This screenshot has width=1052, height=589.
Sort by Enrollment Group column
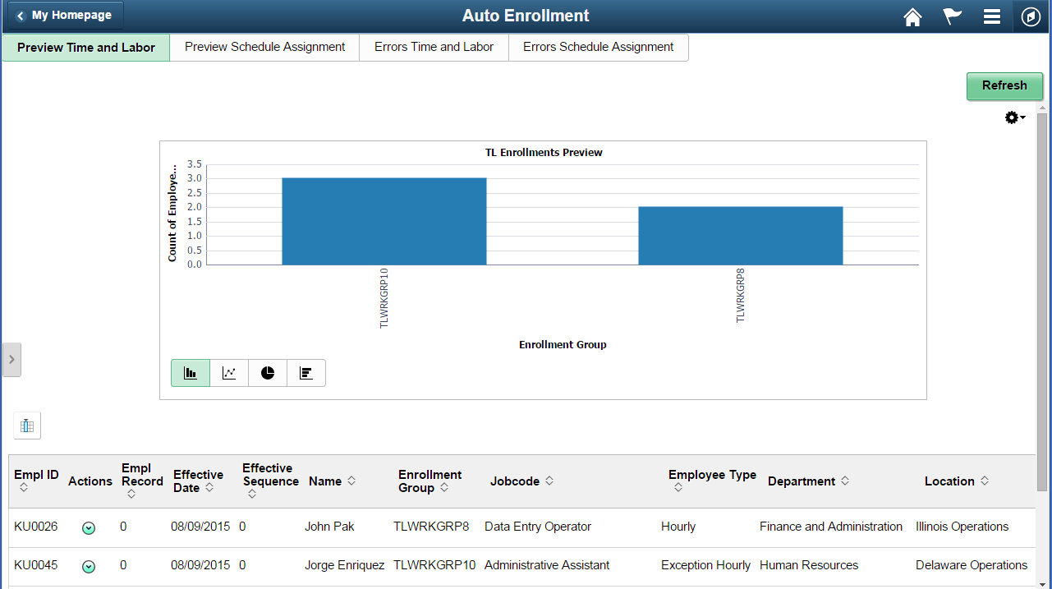(x=430, y=481)
